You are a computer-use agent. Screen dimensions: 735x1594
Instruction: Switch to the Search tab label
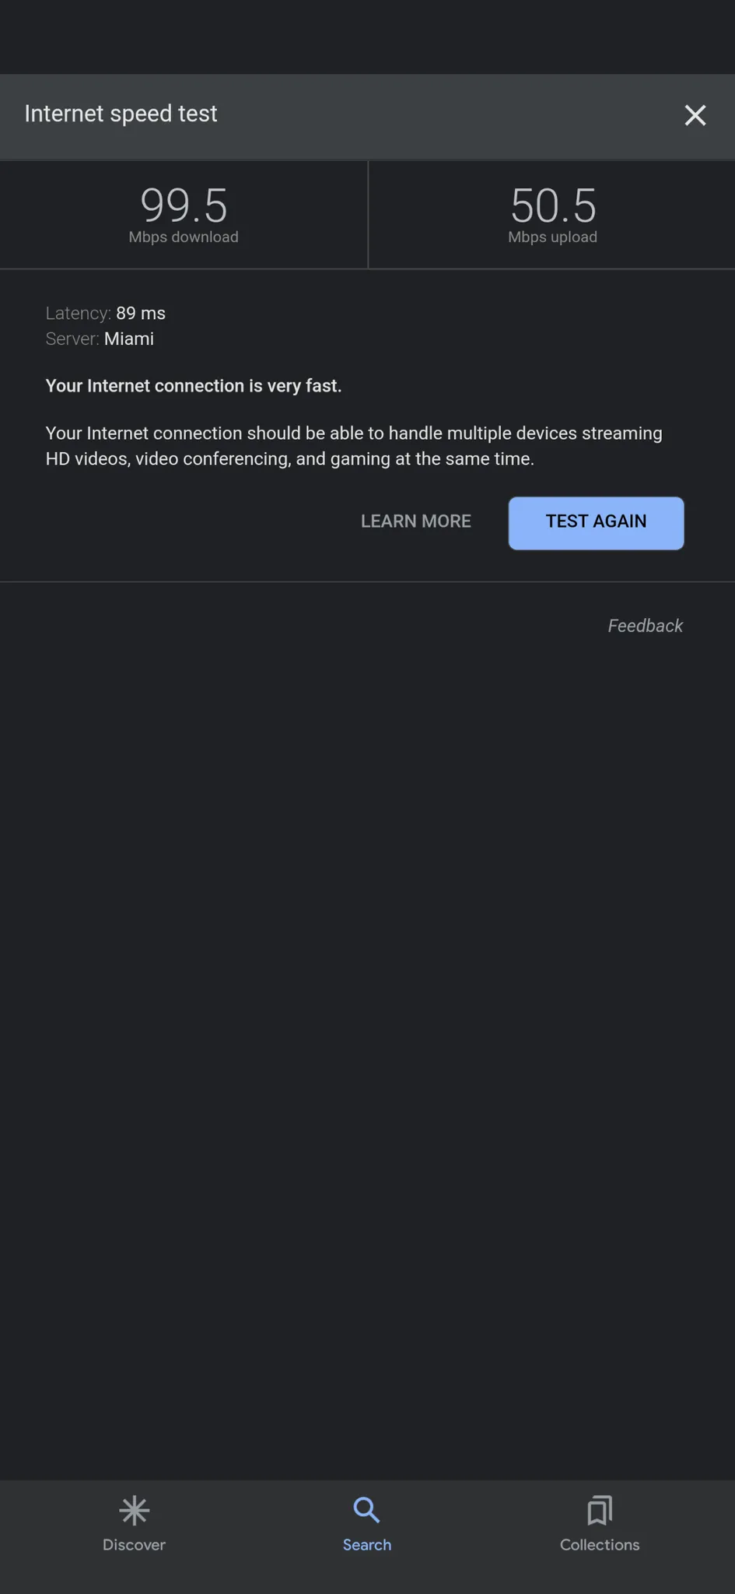[367, 1545]
